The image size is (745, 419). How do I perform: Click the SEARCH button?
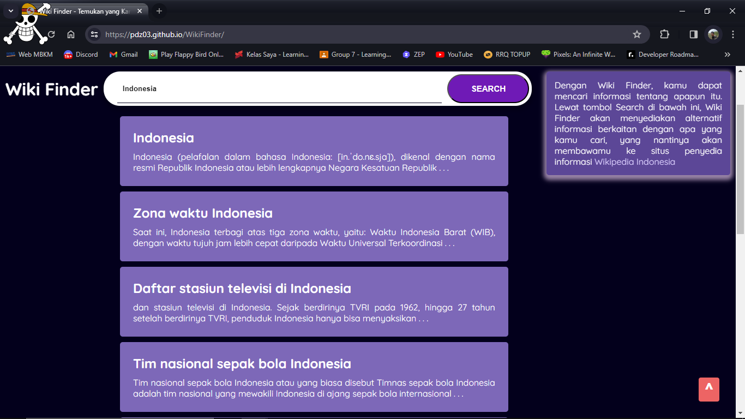click(x=488, y=89)
